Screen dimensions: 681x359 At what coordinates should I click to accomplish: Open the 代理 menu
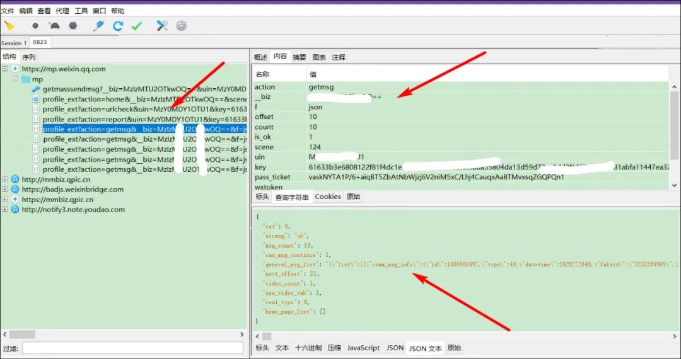(62, 11)
